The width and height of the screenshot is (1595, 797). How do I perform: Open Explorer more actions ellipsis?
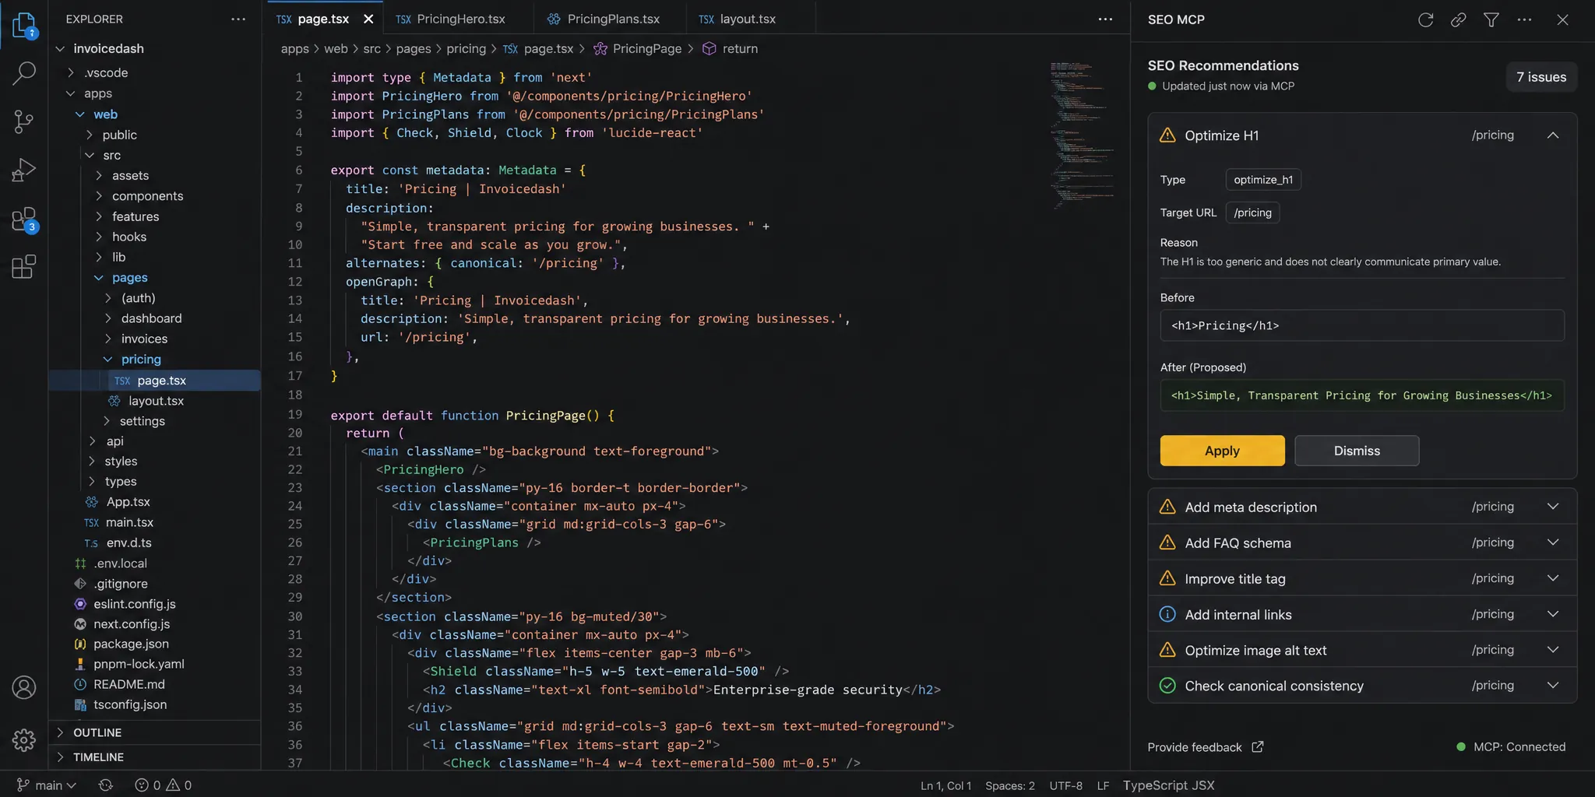click(238, 19)
